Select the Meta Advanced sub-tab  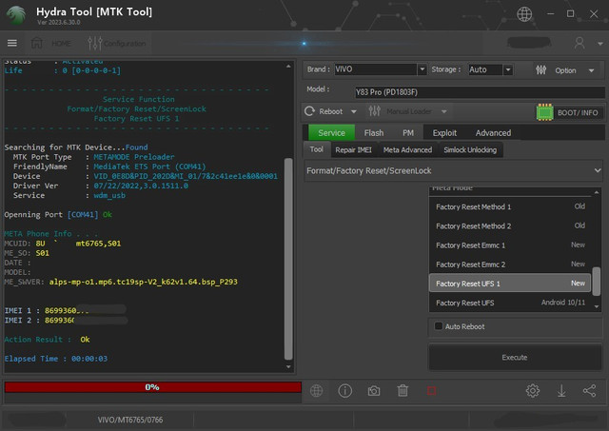pyautogui.click(x=407, y=150)
